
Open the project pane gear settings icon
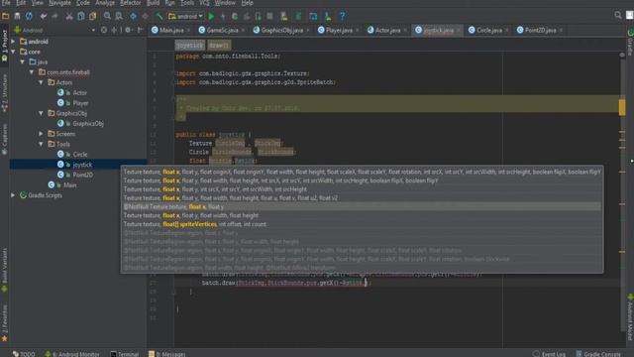[128, 30]
